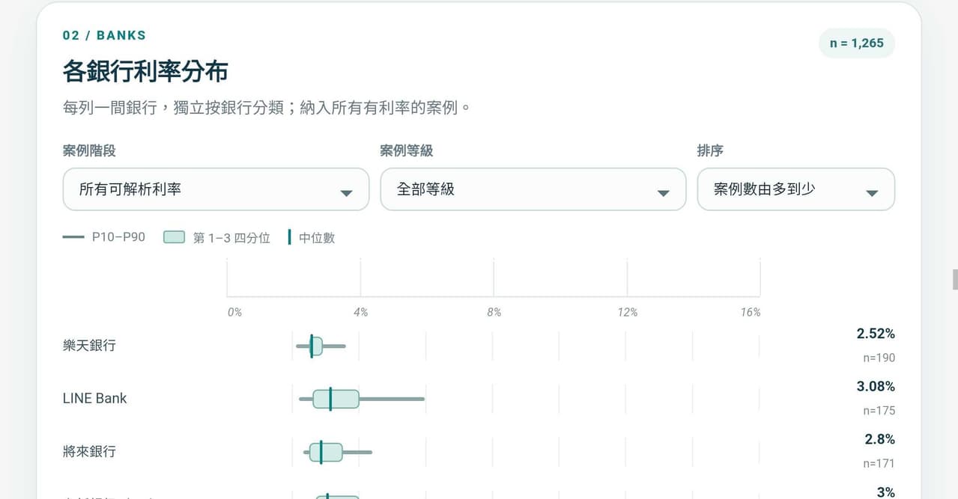Click the 2.8% median value
The width and height of the screenshot is (958, 499).
pos(879,440)
